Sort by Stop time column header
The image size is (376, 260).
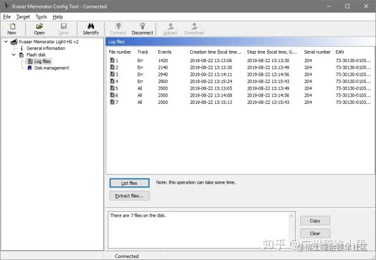[273, 52]
